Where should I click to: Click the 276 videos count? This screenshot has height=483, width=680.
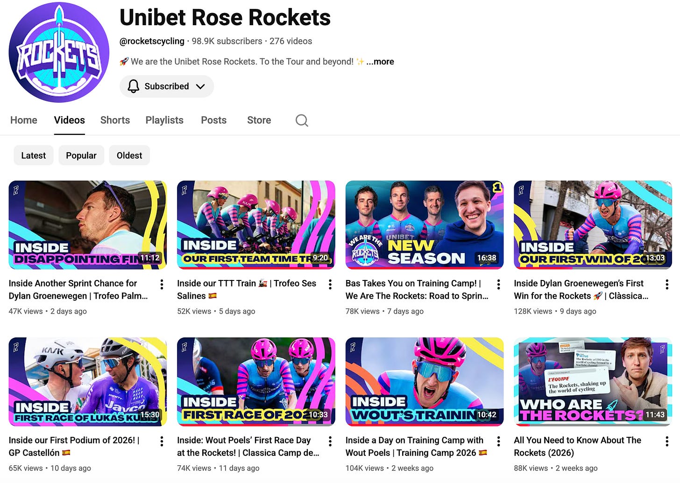[x=290, y=41]
